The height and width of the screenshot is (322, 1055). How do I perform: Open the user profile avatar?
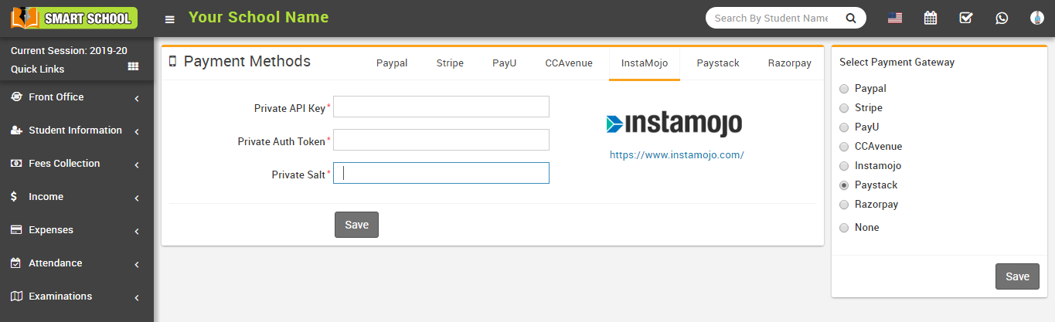[1037, 18]
